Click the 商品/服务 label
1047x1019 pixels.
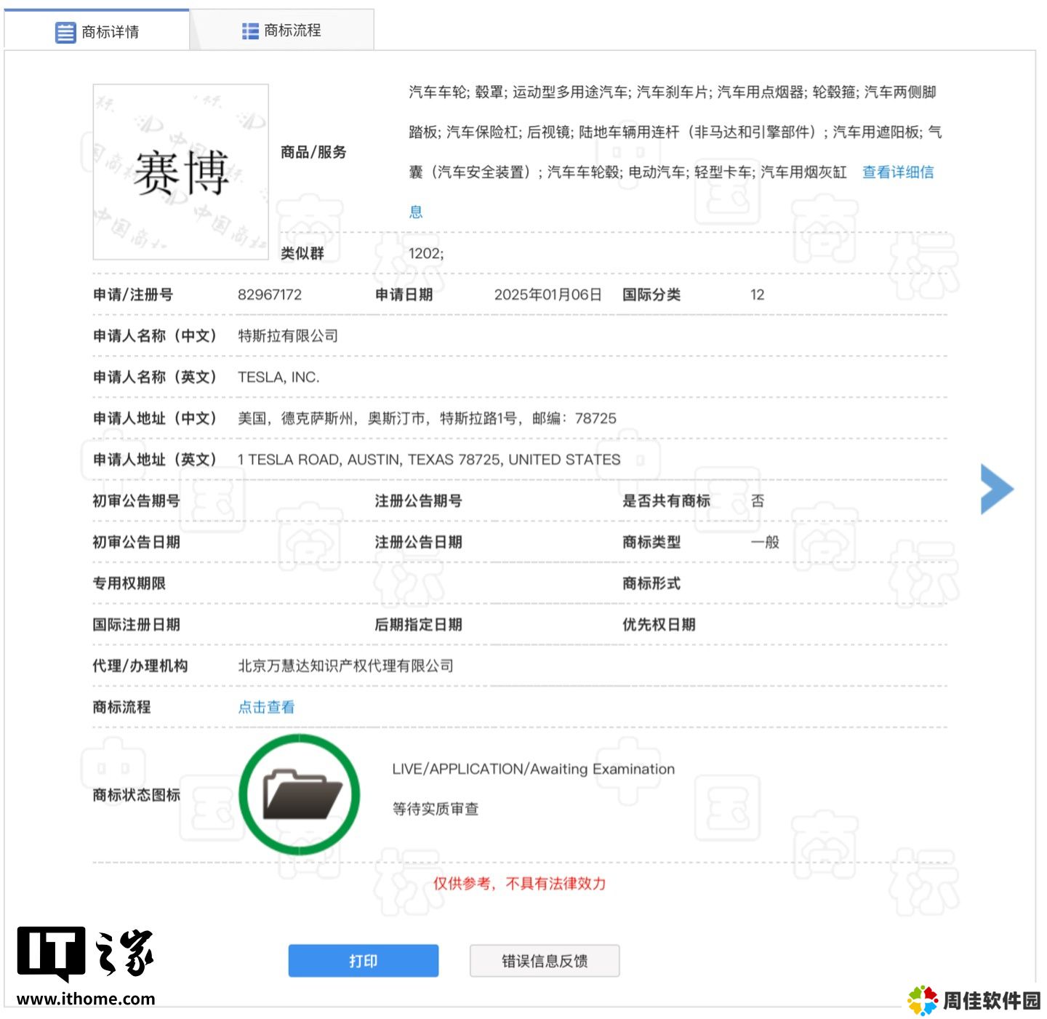(x=313, y=152)
